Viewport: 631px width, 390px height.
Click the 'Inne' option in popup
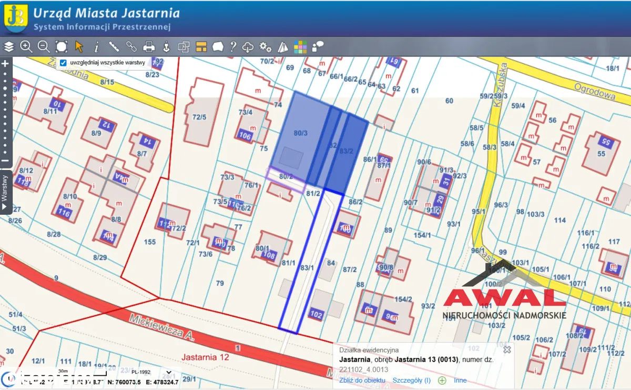(460, 381)
